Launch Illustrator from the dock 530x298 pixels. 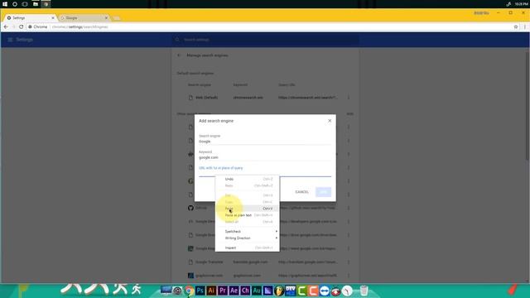pos(211,291)
